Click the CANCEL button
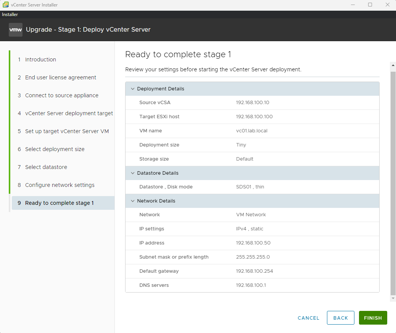396x333 pixels. pyautogui.click(x=308, y=318)
